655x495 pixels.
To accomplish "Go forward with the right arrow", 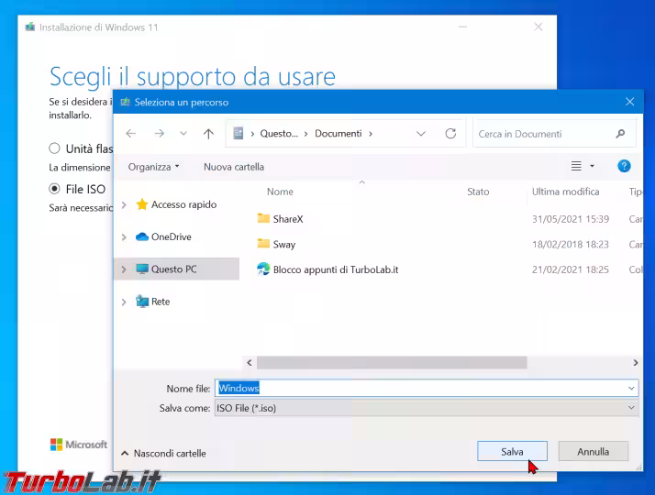I will tap(159, 134).
